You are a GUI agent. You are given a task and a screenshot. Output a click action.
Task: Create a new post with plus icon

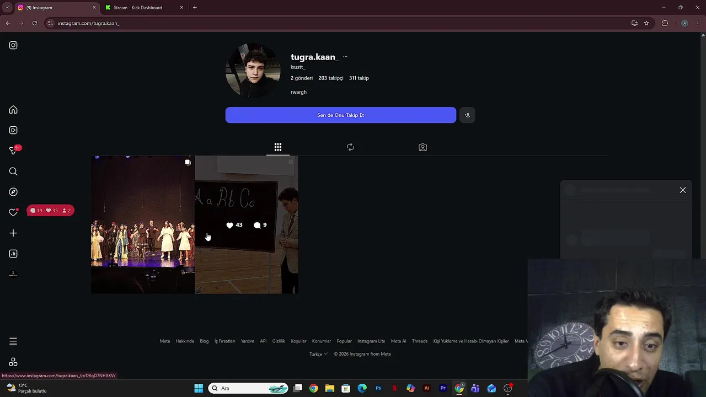pos(13,233)
